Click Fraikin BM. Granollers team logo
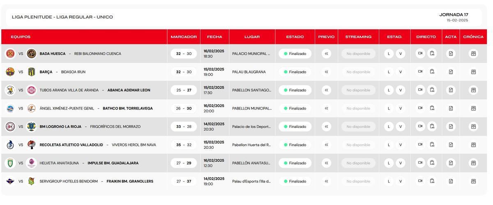The height and width of the screenshot is (205, 493). click(x=31, y=181)
